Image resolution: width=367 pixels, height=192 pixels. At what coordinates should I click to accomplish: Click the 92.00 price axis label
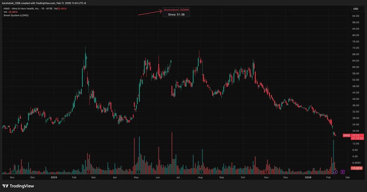(x=356, y=16)
